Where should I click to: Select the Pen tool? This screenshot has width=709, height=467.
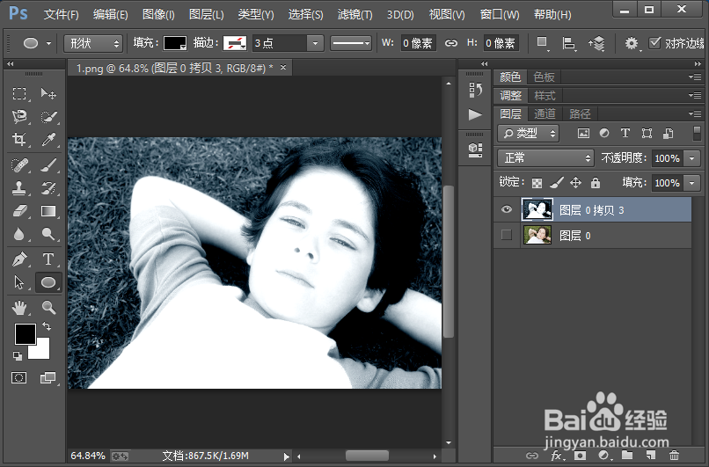[19, 259]
